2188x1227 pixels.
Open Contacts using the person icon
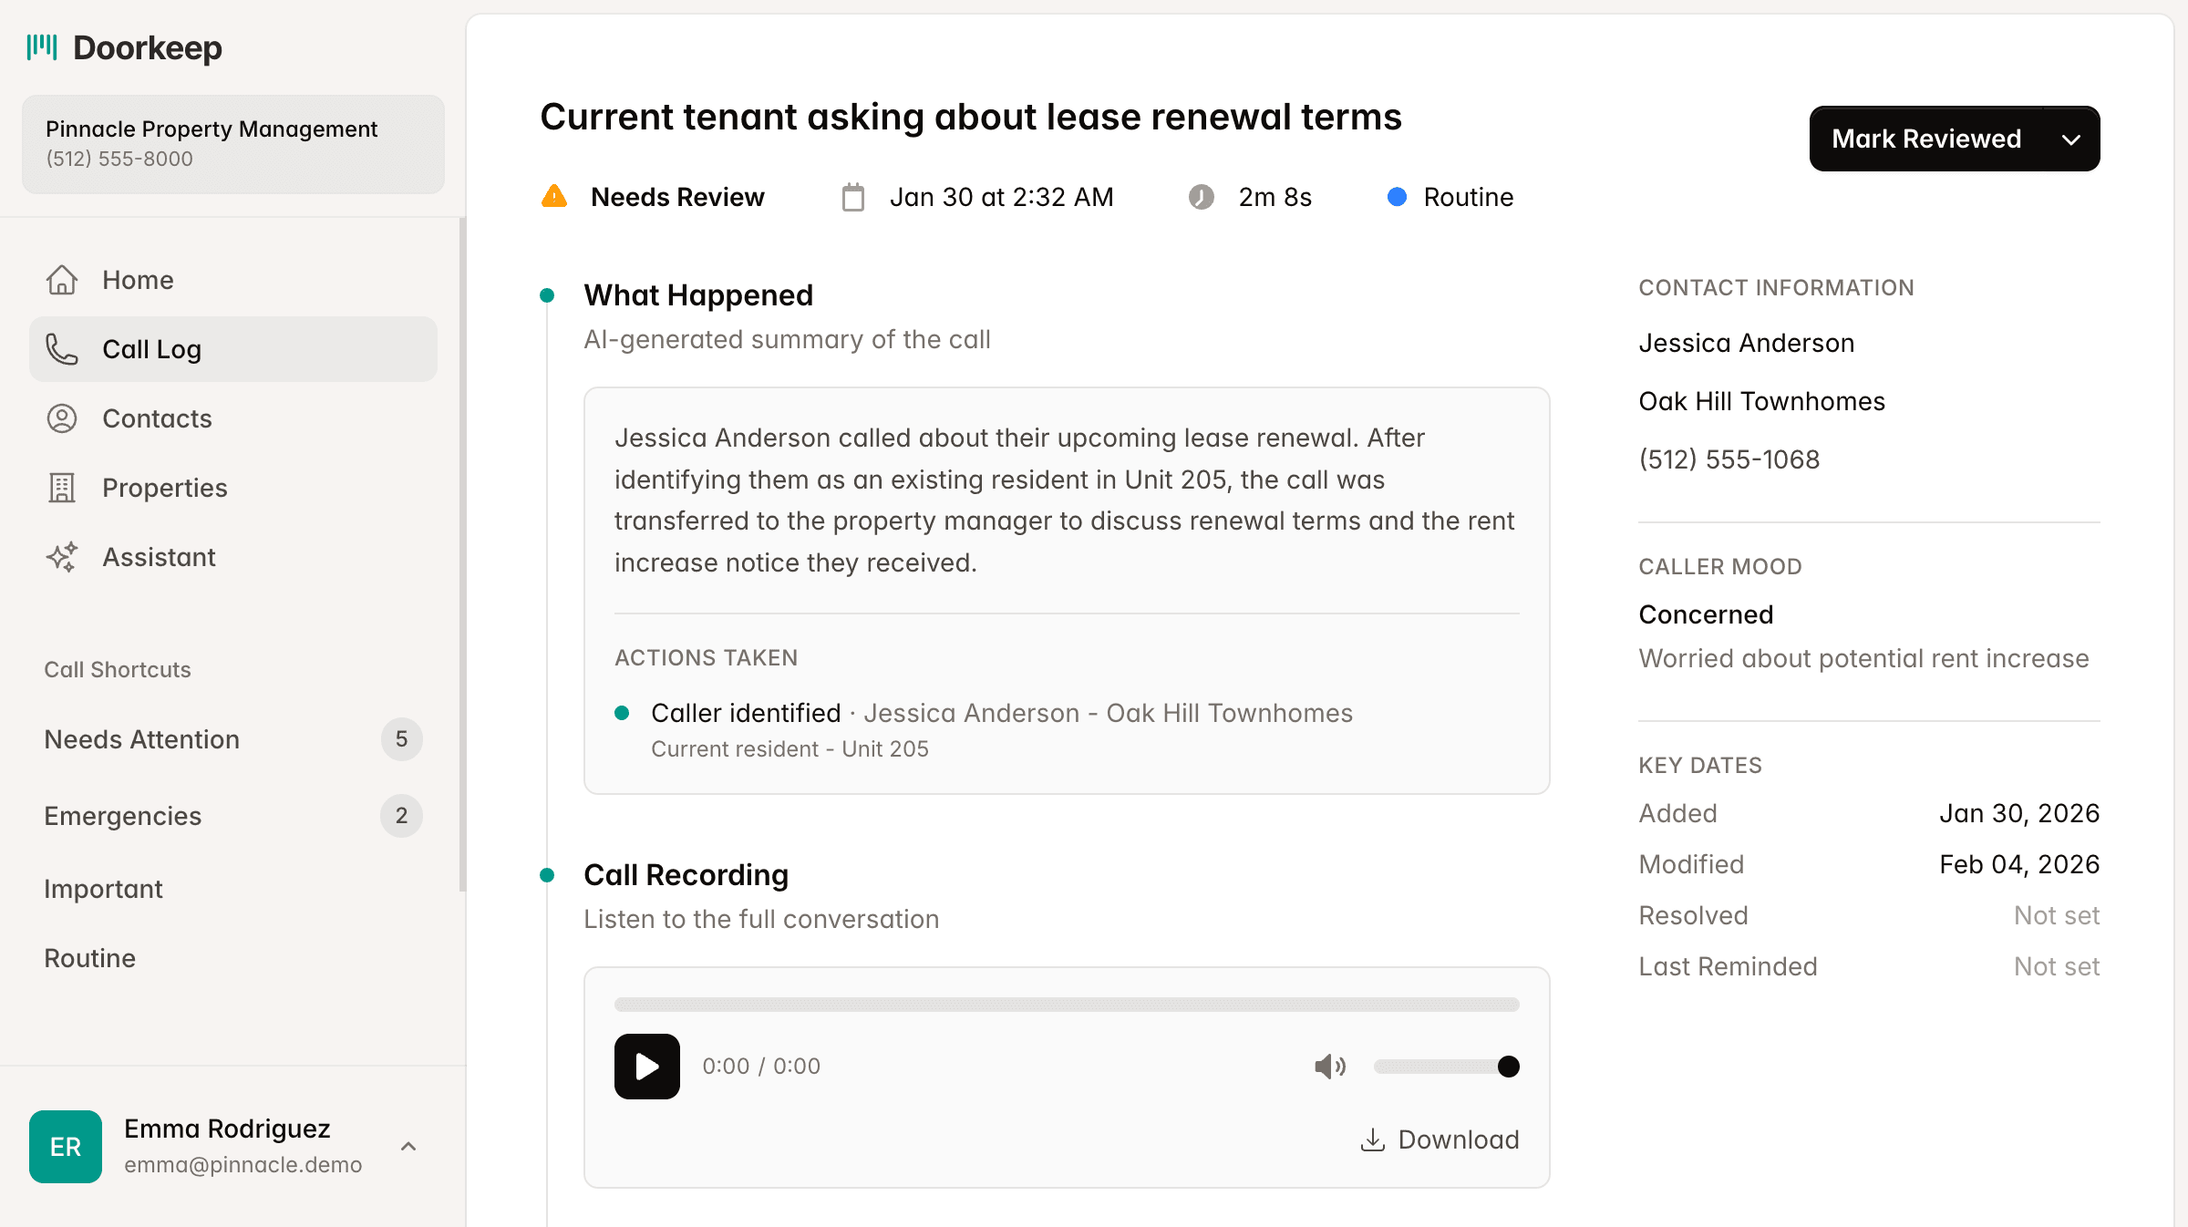coord(61,418)
